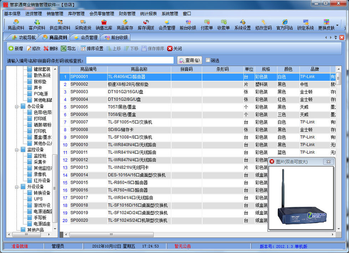Click 新增 to add a product
This screenshot has height=253, width=349.
click(x=16, y=49)
